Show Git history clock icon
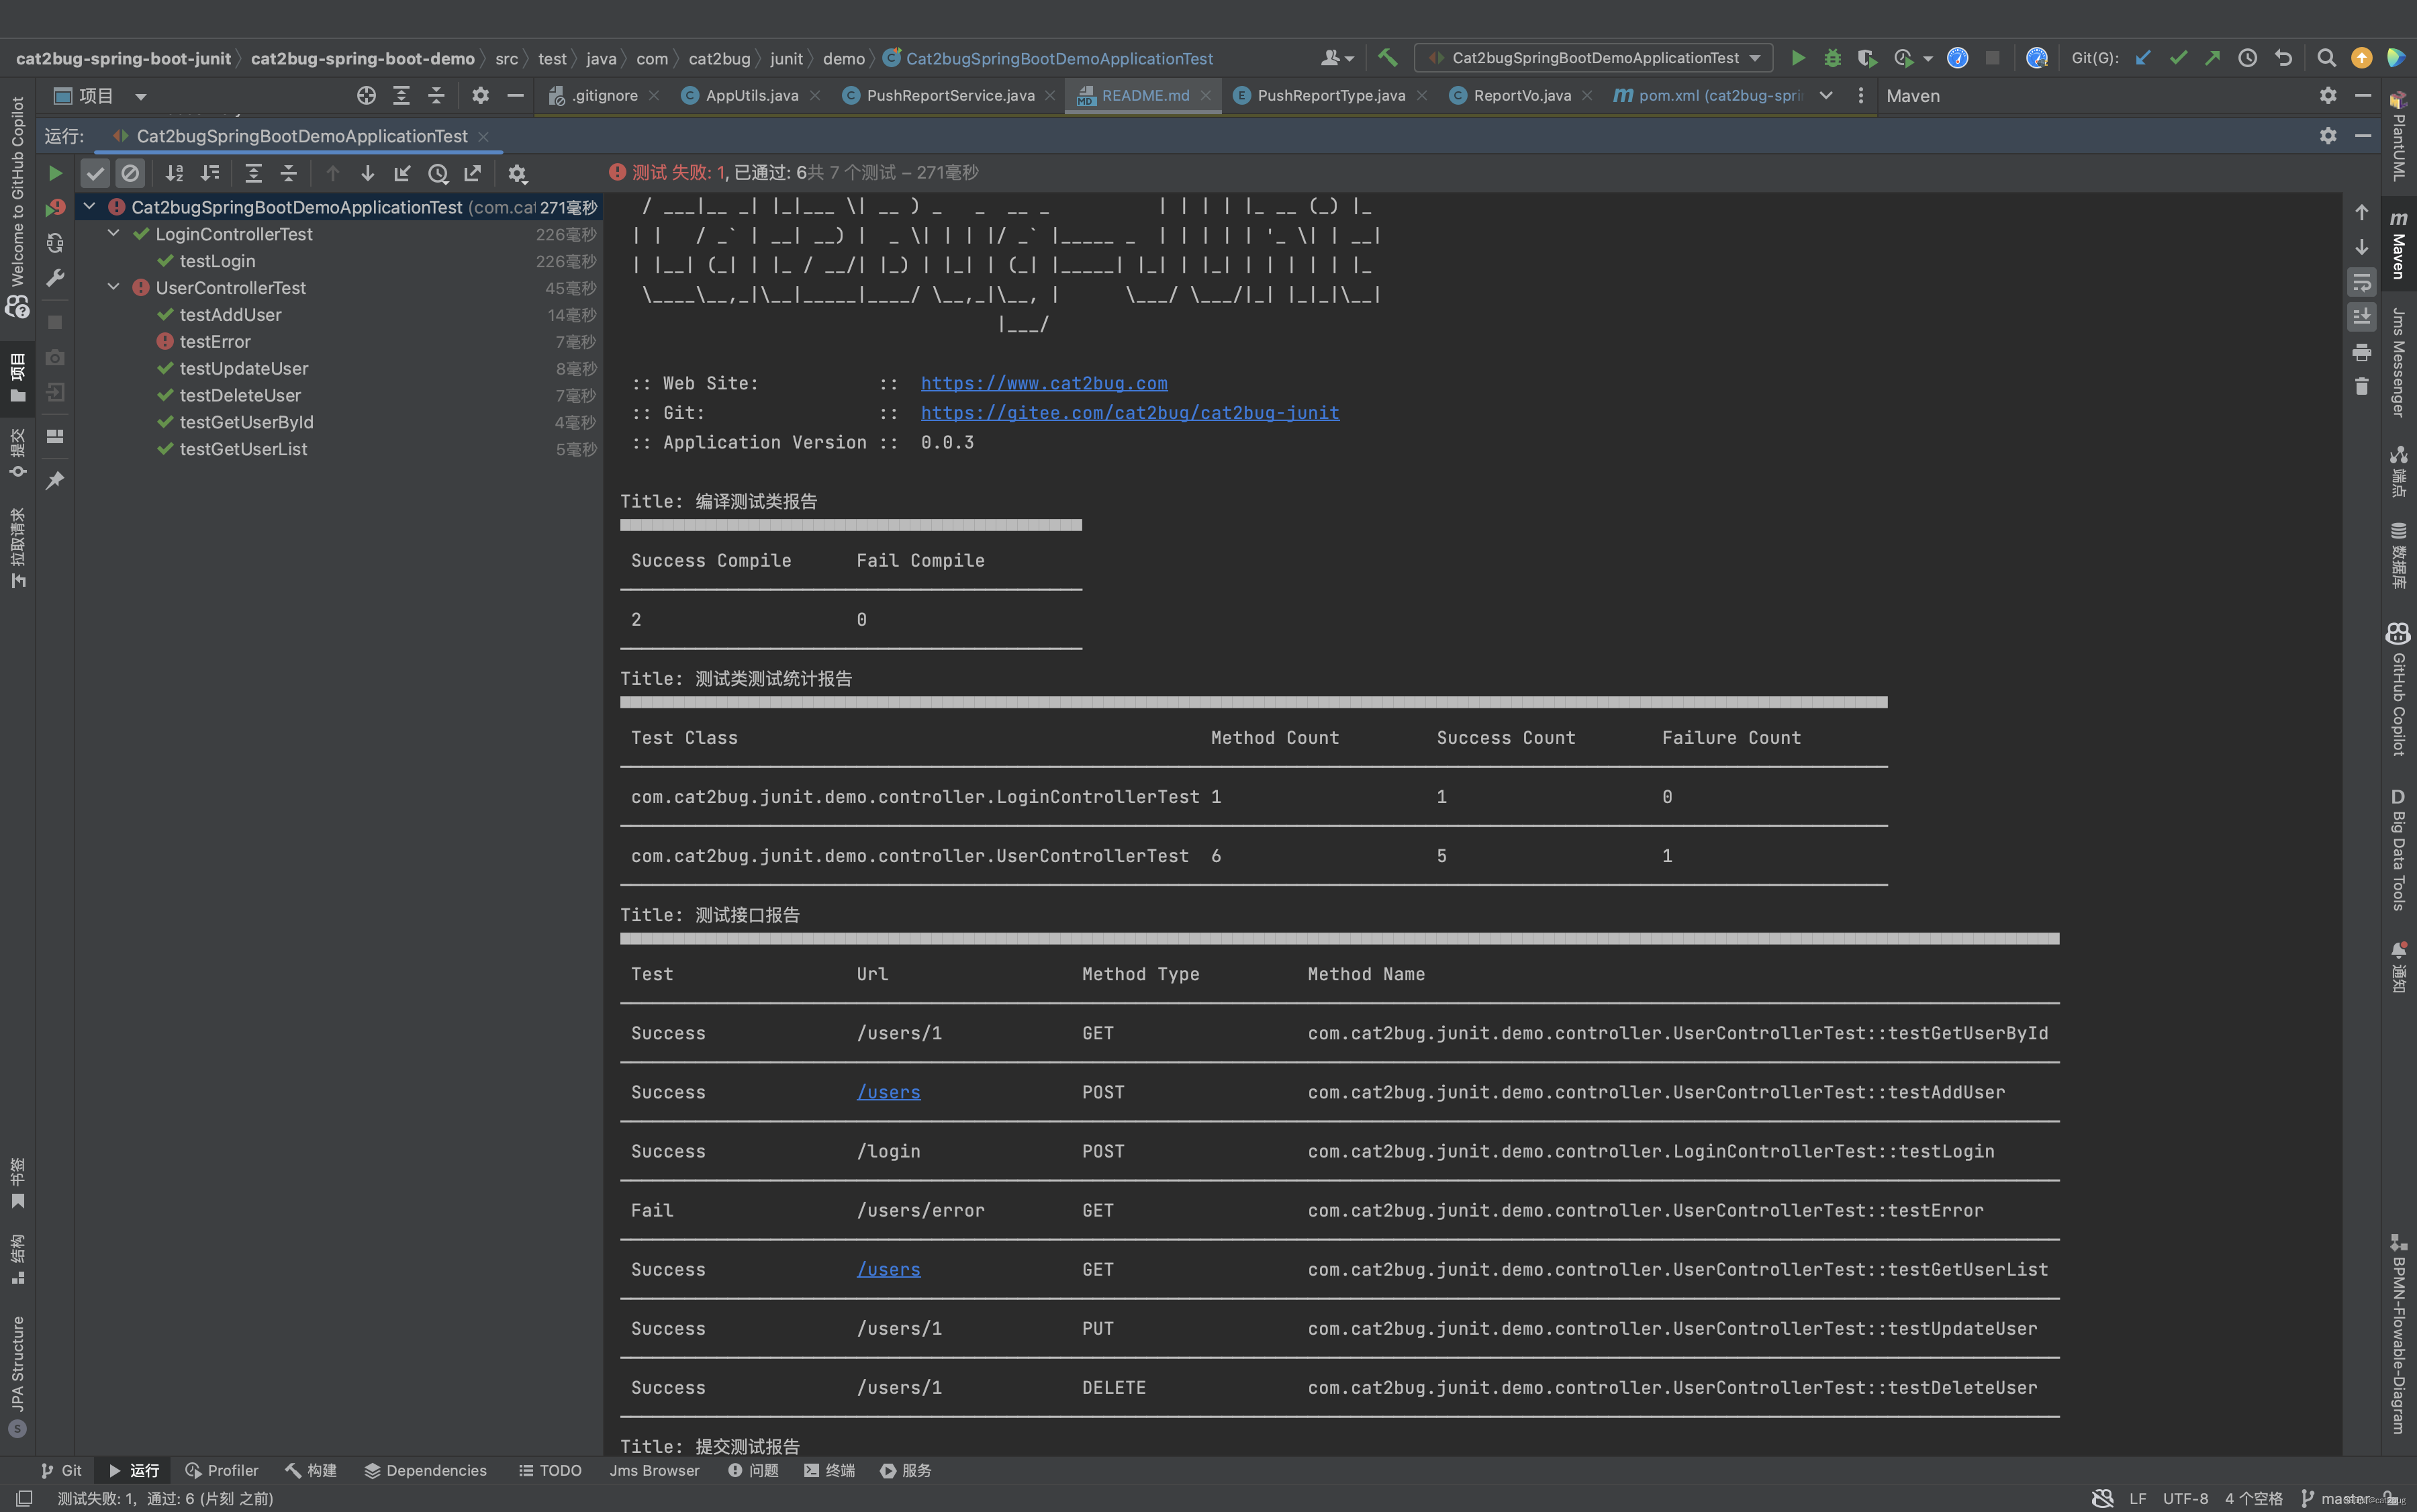Screen dimensions: 2417x1512 coord(2248,58)
